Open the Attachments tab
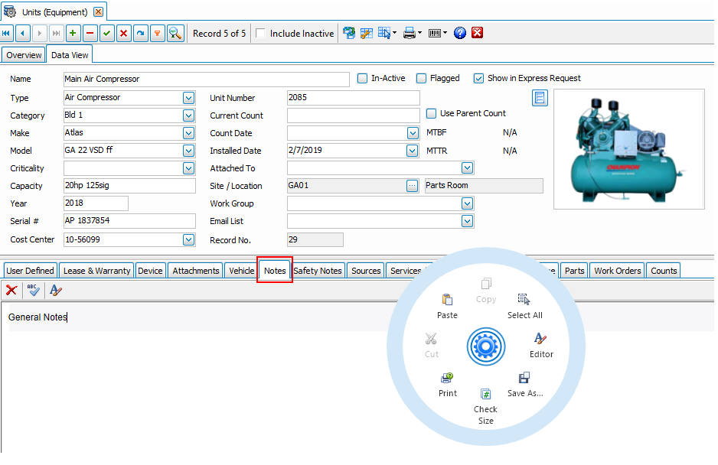Screen dimensions: 718x465 coord(195,271)
